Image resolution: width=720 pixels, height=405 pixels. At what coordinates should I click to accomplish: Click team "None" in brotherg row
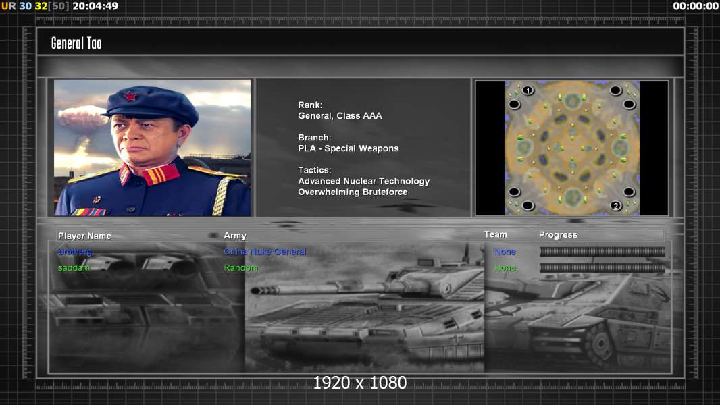[505, 252]
